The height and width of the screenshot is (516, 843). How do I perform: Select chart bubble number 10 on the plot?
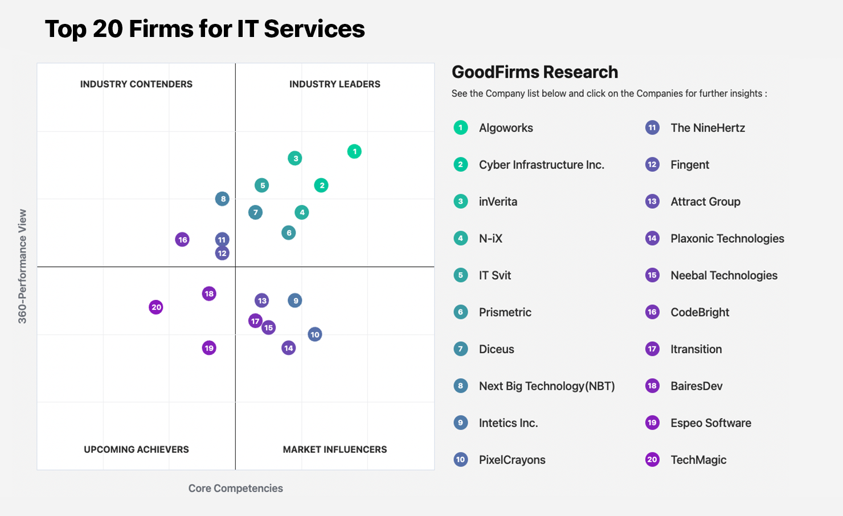coord(315,335)
